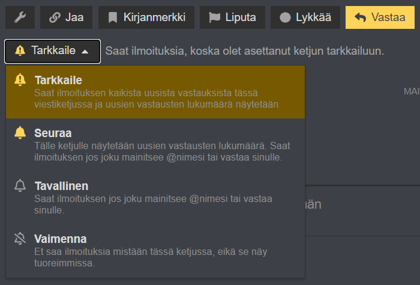The width and height of the screenshot is (420, 285).
Task: Click the warning bell icon beside Tarkkaile option
Action: [x=20, y=79]
